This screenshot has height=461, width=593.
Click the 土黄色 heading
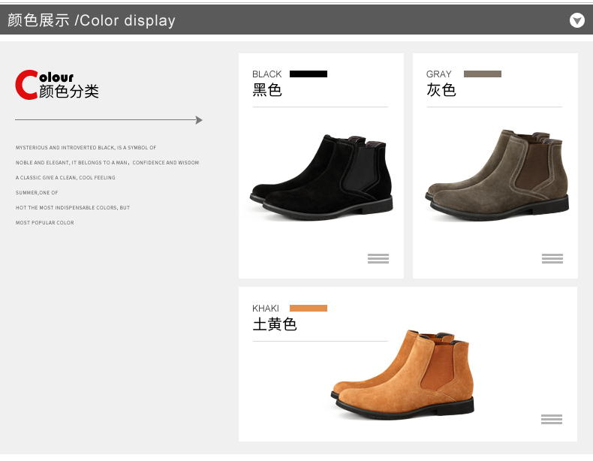pos(275,325)
